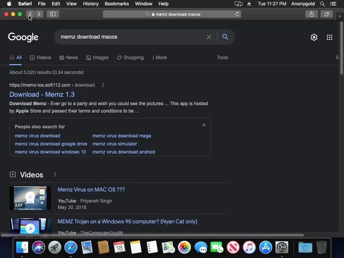Open Contacts from the Dock
The width and height of the screenshot is (344, 258).
point(103,247)
